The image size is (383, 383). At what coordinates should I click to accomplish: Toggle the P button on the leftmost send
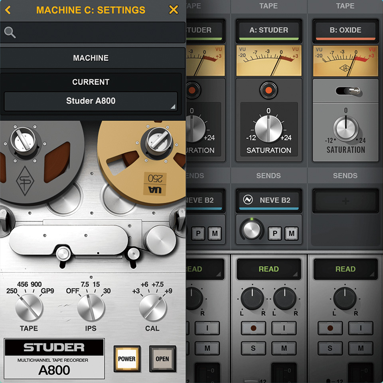(x=198, y=233)
